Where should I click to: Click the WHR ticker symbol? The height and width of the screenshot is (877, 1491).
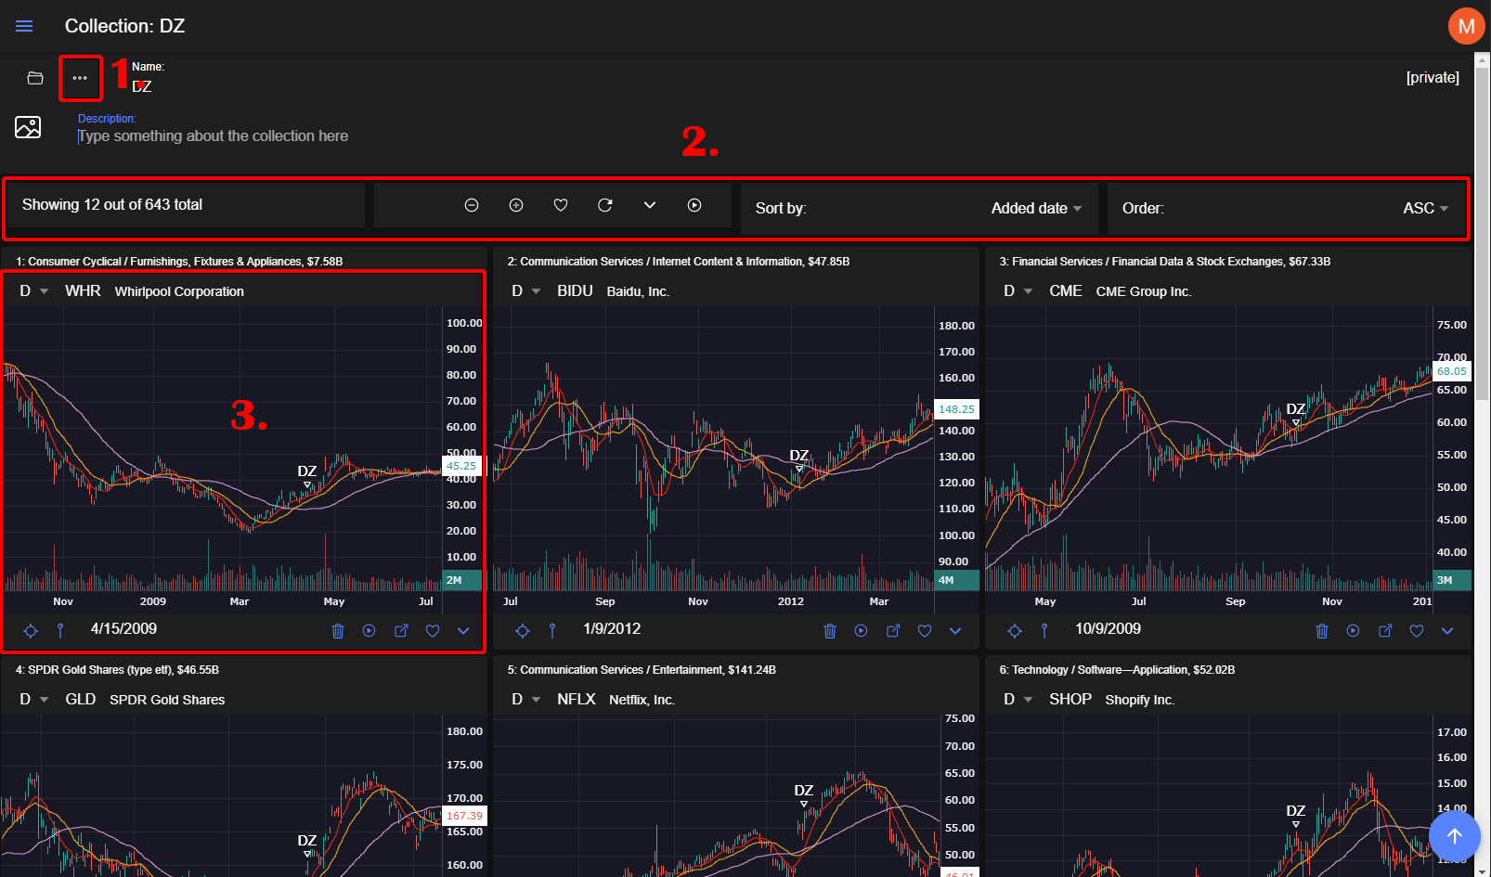pos(83,291)
